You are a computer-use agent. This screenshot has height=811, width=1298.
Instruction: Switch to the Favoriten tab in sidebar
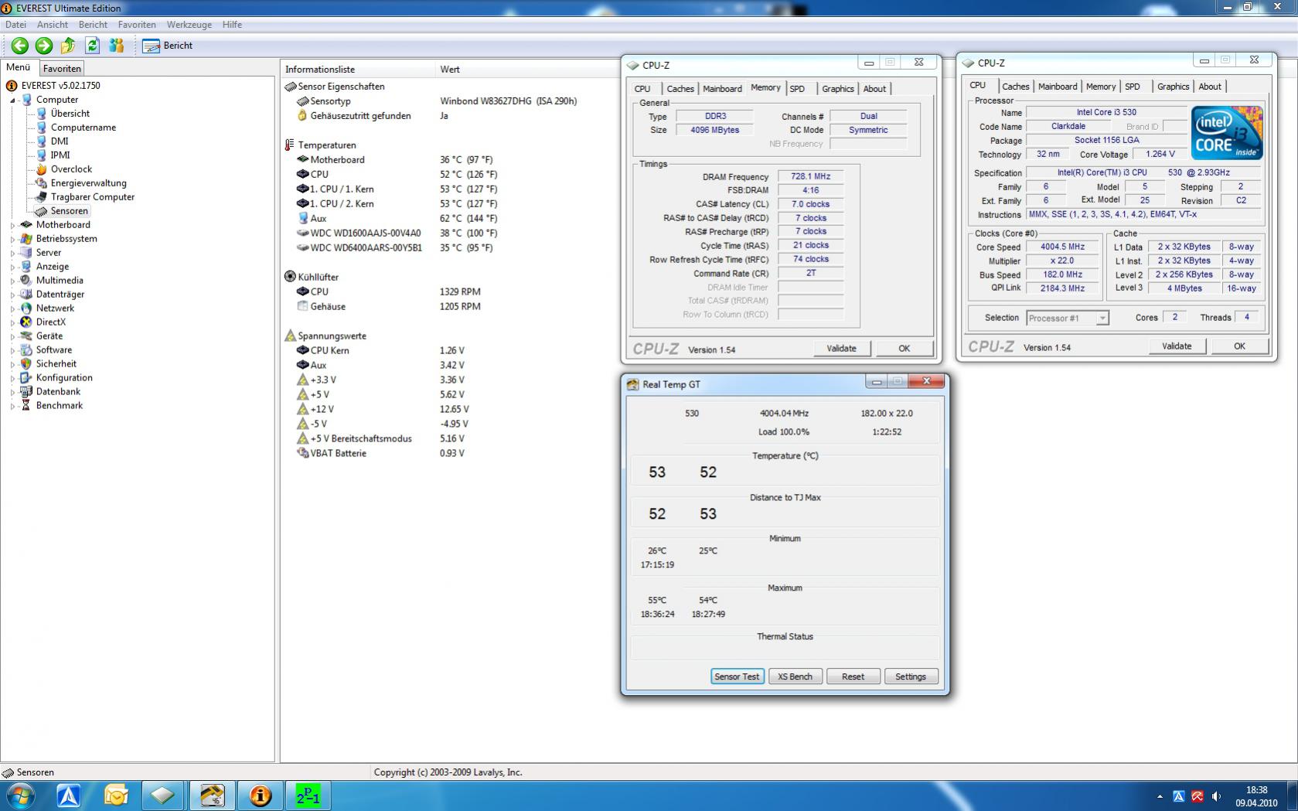62,69
